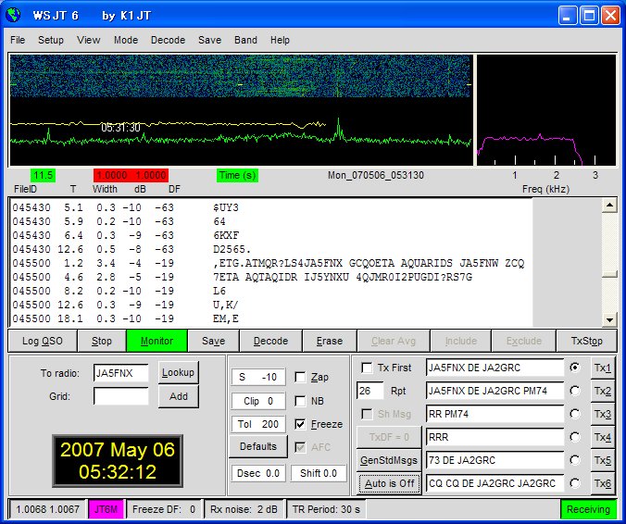Select radio button for JA5FNX DE JA2GRC message
This screenshot has height=524, width=626.
[575, 368]
